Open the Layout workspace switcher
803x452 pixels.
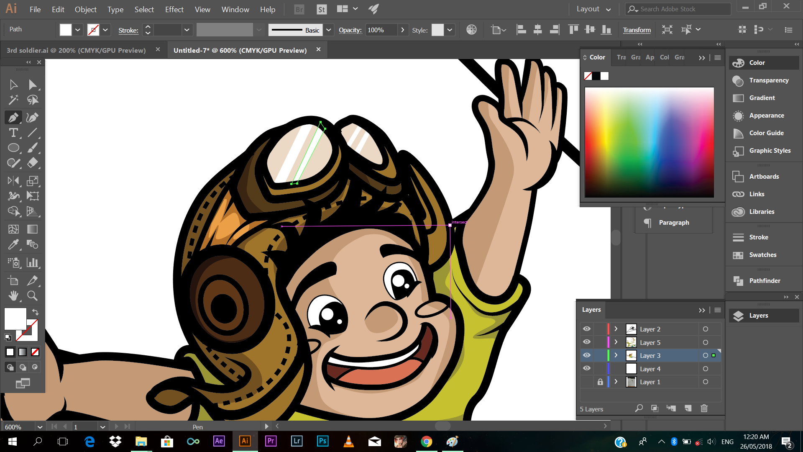(x=593, y=9)
